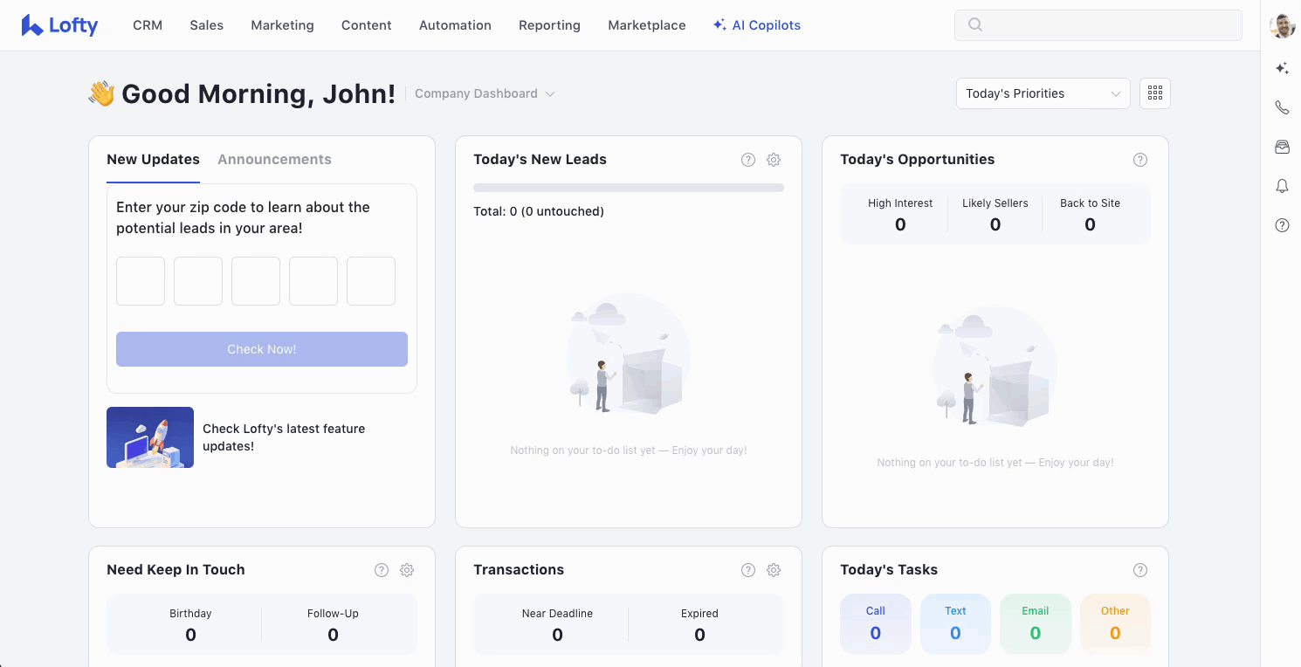
Task: Expand the Today's Priorities dropdown
Action: tap(1043, 93)
